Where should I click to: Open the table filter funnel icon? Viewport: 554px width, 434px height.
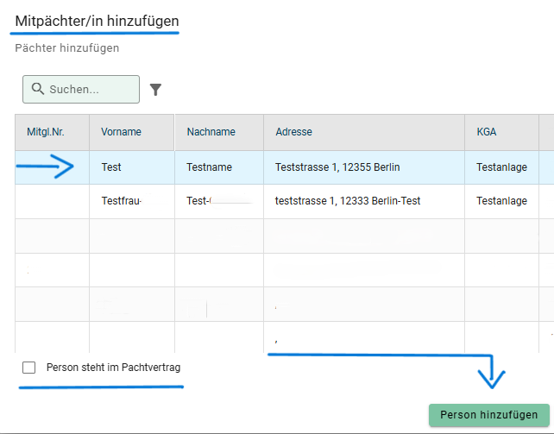click(x=155, y=90)
